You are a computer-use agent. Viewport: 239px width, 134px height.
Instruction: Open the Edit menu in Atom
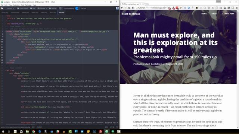[6, 5]
